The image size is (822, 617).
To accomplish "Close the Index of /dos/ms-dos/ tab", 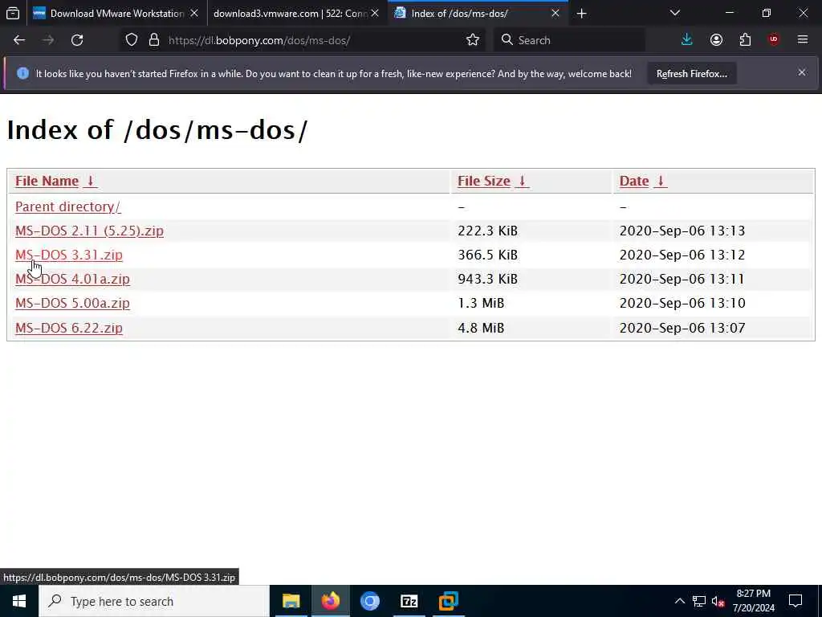I will 555,13.
